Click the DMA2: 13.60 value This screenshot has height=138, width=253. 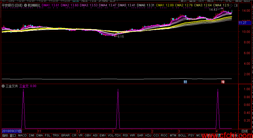click(70, 5)
